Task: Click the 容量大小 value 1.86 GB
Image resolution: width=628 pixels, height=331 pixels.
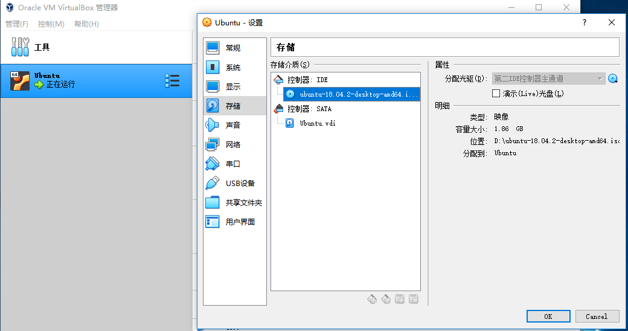Action: click(508, 129)
